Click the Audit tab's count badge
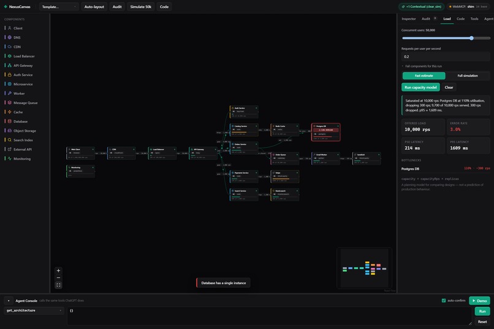 pyautogui.click(x=435, y=18)
